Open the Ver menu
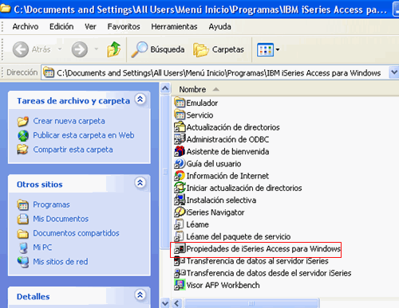 point(90,26)
